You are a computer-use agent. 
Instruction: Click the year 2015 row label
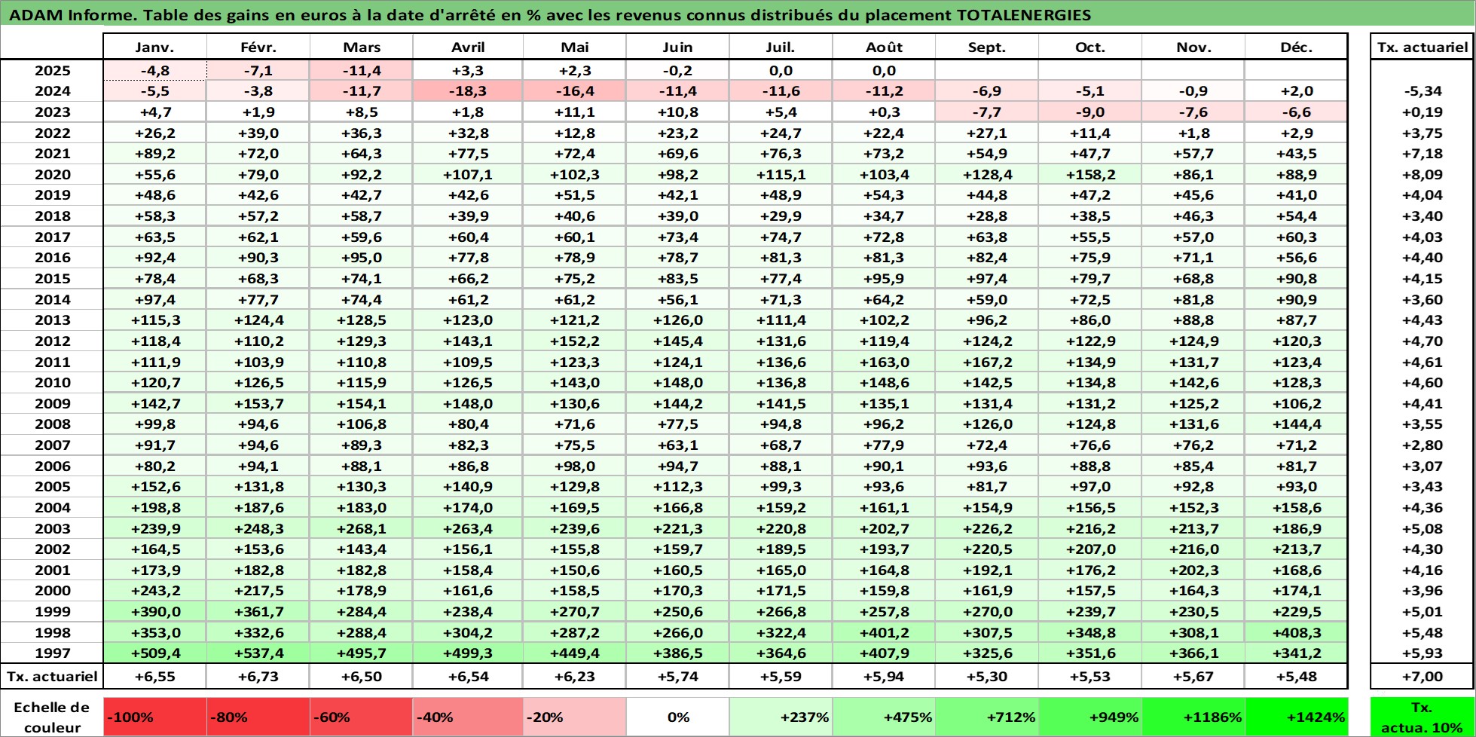52,278
